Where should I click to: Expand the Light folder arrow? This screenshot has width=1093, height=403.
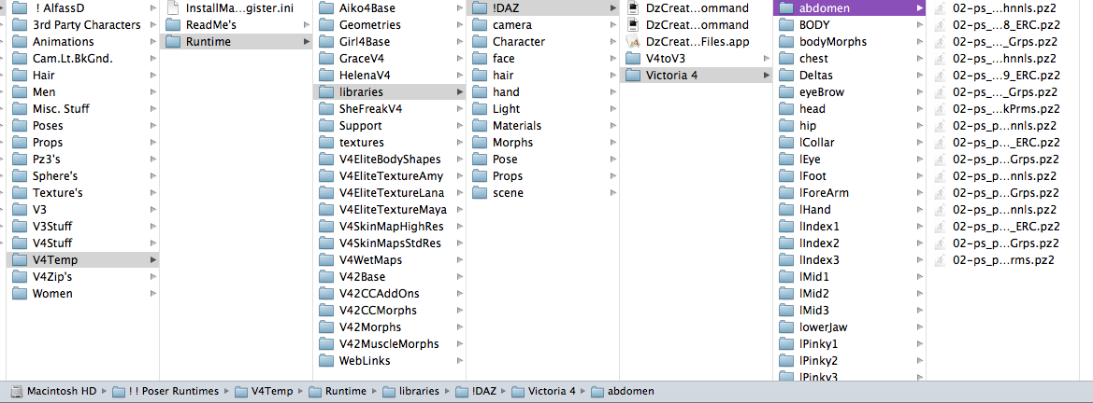(612, 109)
